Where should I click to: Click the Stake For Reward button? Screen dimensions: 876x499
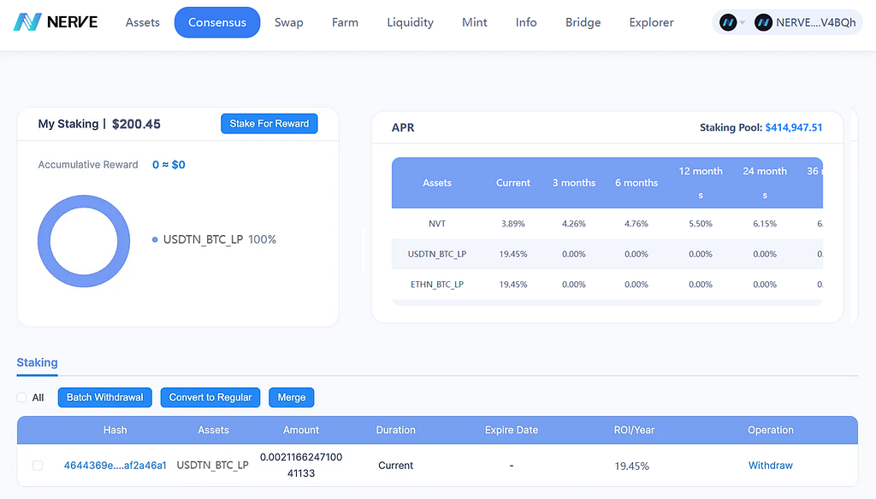tap(269, 123)
